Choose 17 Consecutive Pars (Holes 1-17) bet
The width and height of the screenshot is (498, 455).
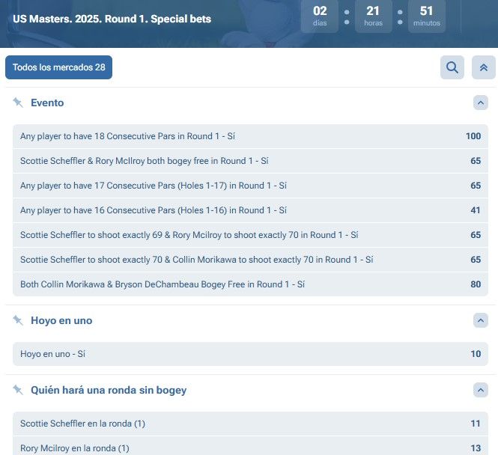250,186
